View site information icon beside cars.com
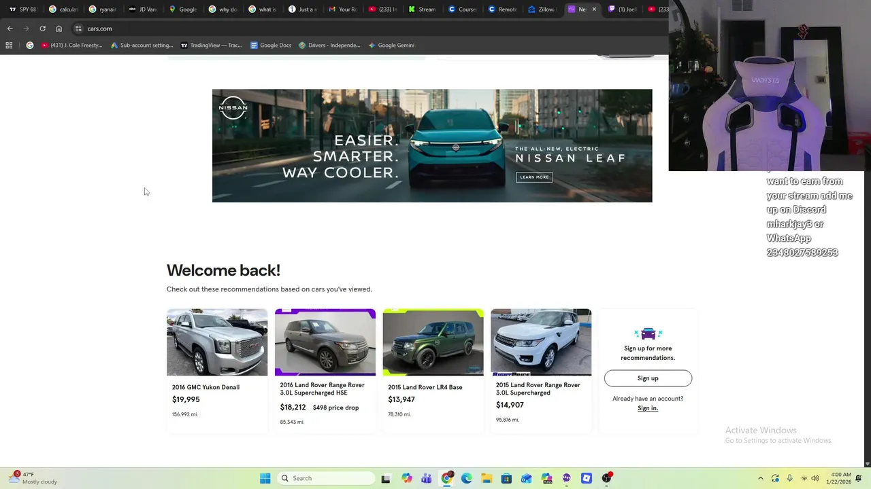Viewport: 871px width, 489px height. click(x=78, y=29)
